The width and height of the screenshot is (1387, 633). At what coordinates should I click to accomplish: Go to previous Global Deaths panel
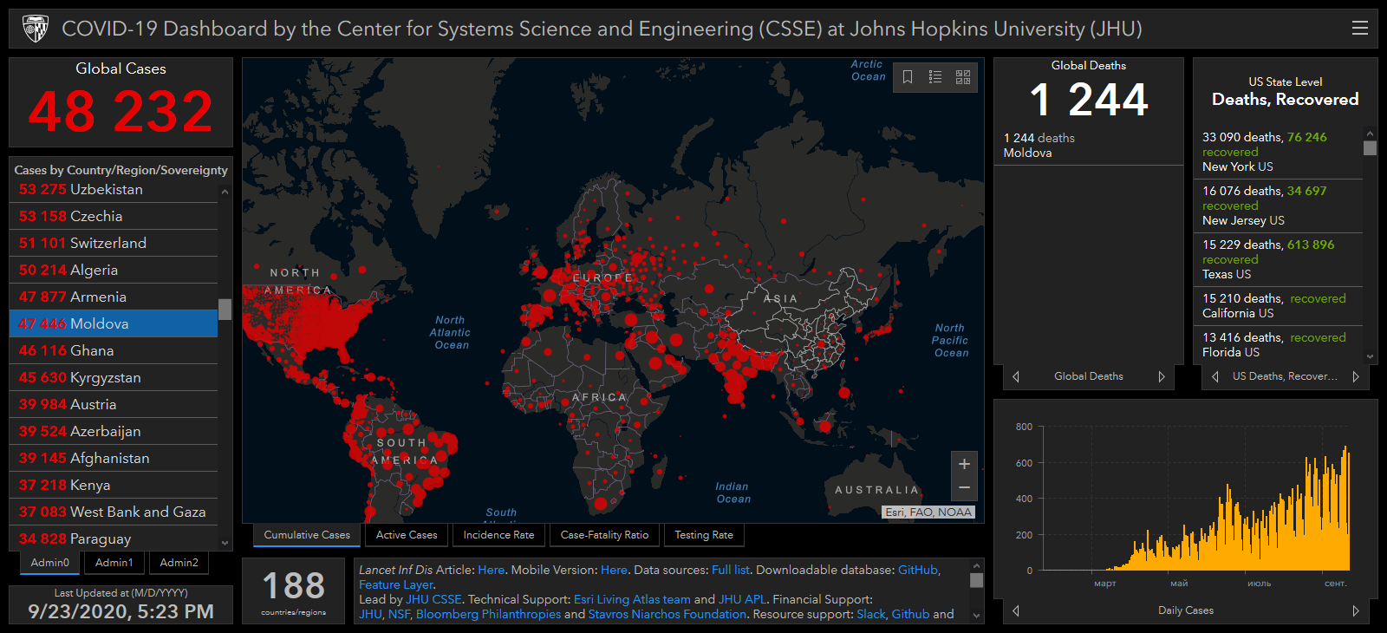1016,376
